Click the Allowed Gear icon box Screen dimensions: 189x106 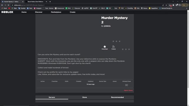pyautogui.click(x=126, y=85)
